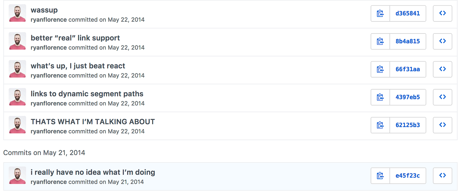Browse repository at commit 8b4a815

[x=442, y=41]
